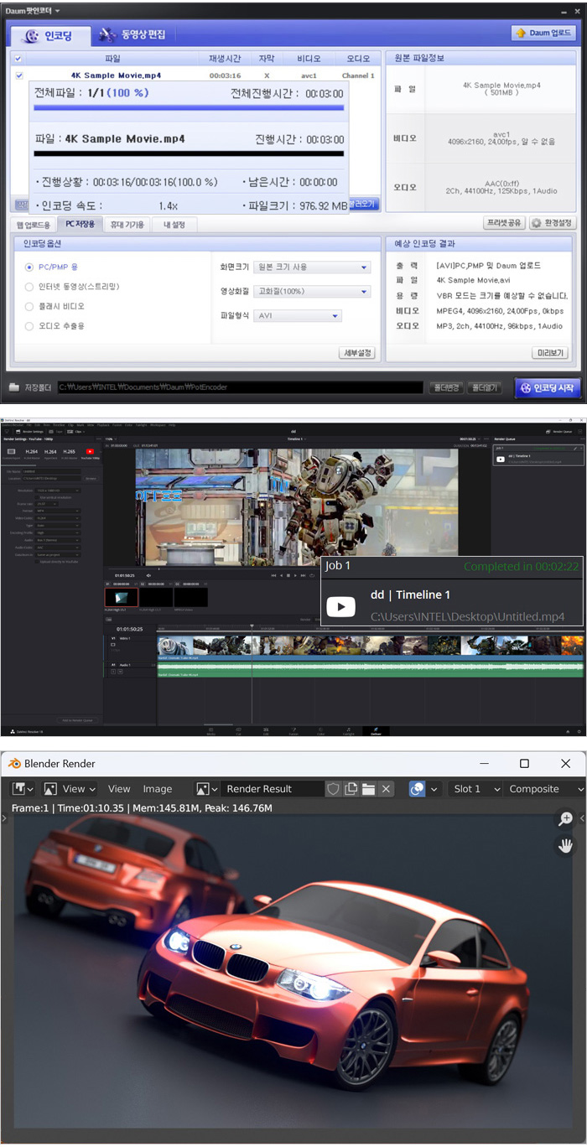Select the 웹 업로드용 tab
Viewport: 587px width, 1147px height.
34,225
